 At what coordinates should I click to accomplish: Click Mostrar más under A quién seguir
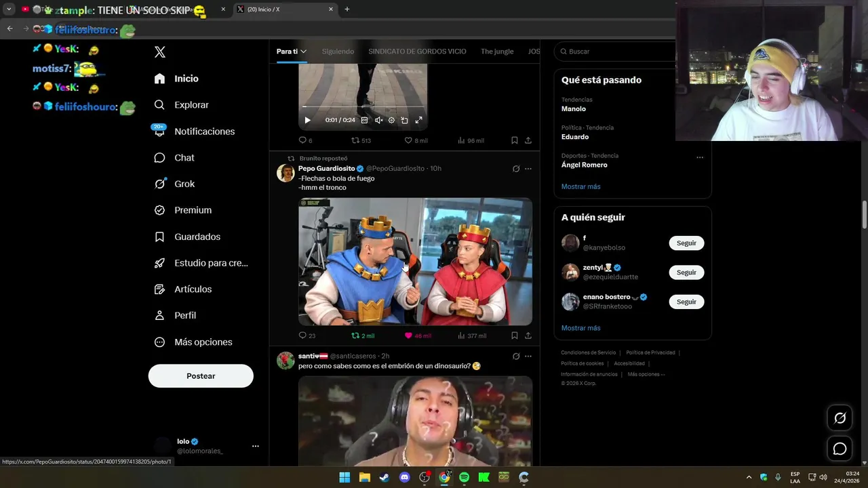[580, 328]
